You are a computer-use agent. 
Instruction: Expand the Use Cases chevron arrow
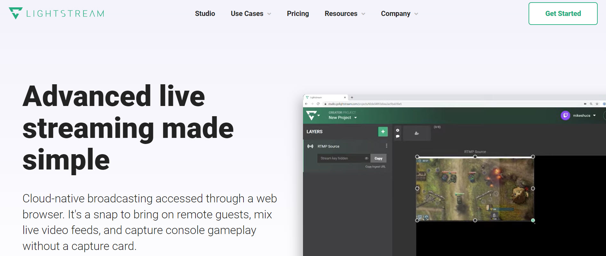(x=269, y=14)
